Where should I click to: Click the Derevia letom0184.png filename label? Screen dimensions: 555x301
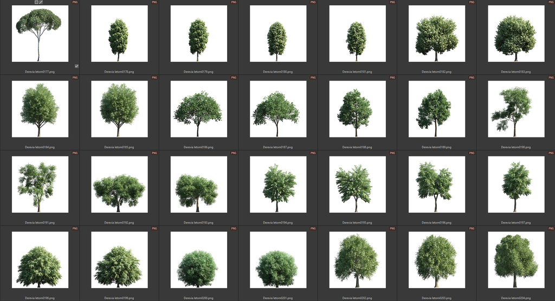40,147
